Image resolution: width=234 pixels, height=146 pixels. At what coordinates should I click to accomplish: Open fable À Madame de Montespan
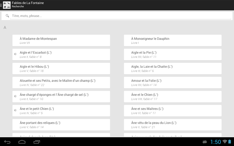[61, 40]
